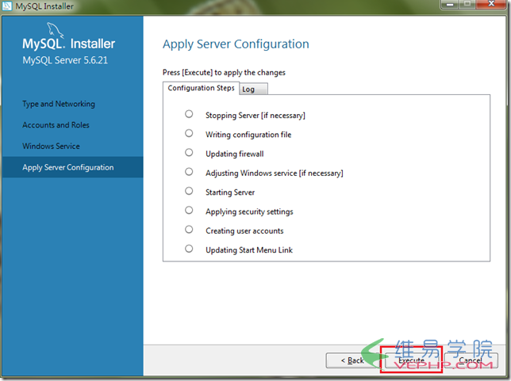
Task: Close the MySQL Installer window
Action: 491,4
